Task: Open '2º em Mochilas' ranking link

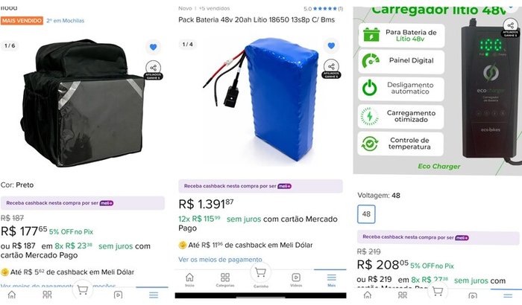Action: [x=66, y=21]
